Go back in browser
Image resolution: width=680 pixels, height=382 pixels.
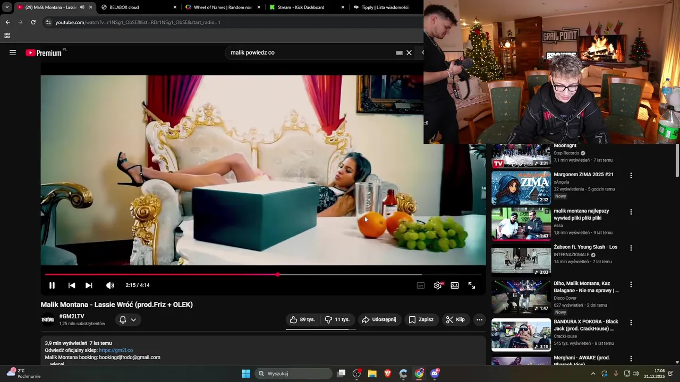(7, 22)
